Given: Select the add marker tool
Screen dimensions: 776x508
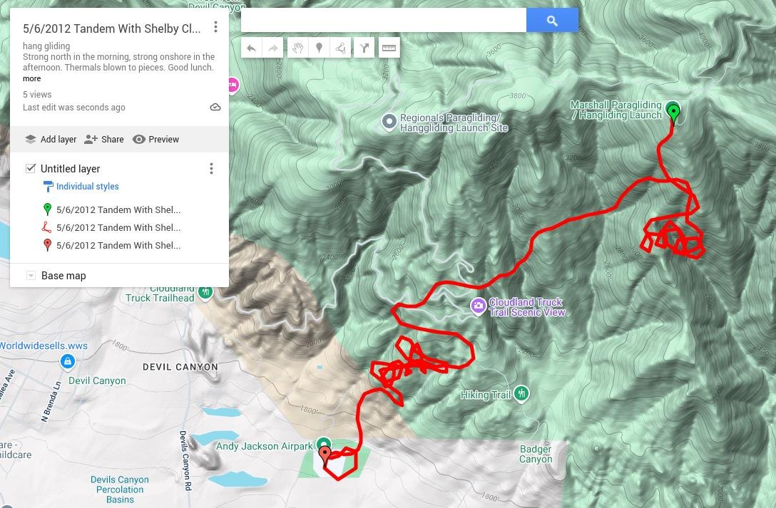Looking at the screenshot, I should click(320, 48).
